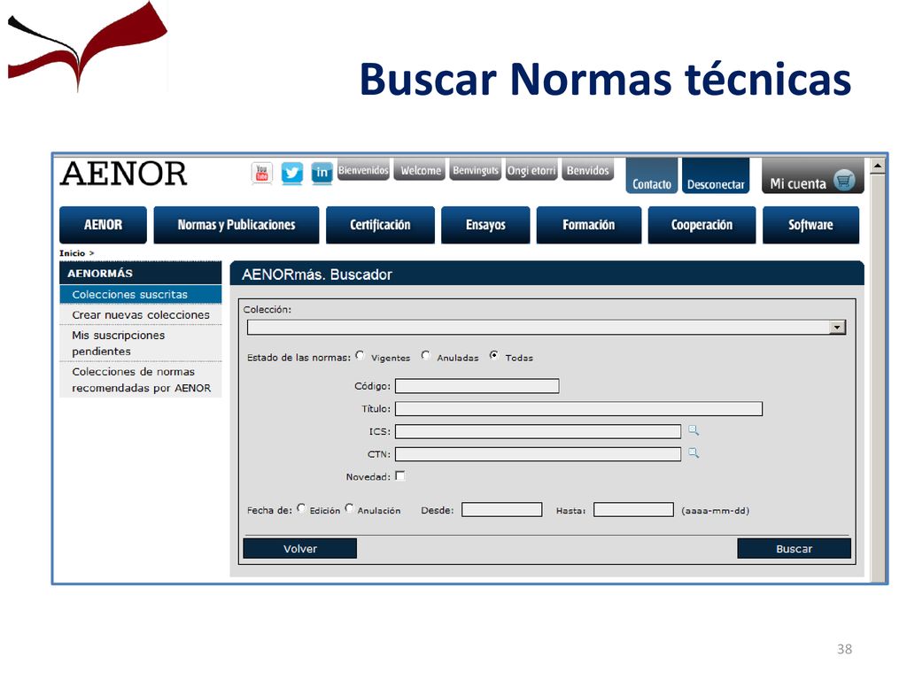Open Normas y Publicaciones menu
907x680 pixels.
pyautogui.click(x=236, y=225)
